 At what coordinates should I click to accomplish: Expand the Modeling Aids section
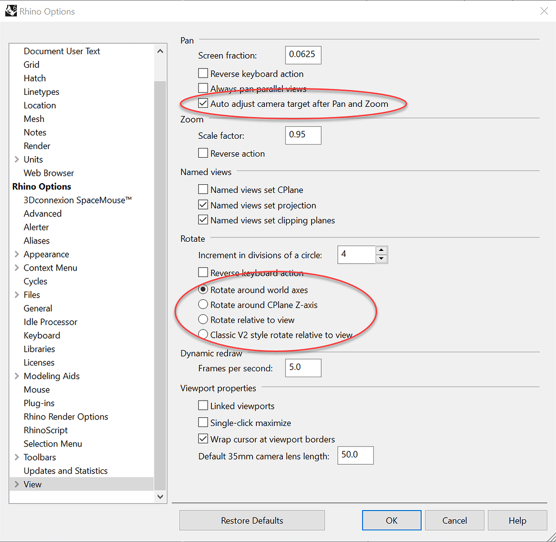[x=16, y=376]
